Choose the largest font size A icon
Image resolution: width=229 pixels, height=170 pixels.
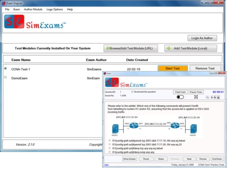coord(218,97)
